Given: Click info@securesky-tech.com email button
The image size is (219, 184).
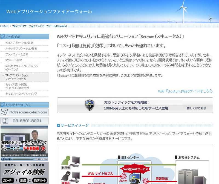Looking at the screenshot, I should (x=28, y=112).
